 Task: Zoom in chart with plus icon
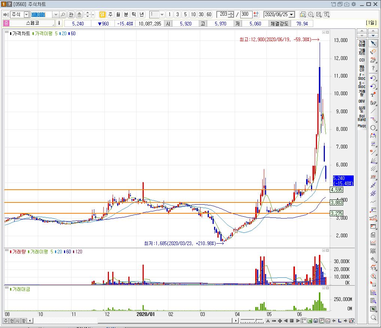tap(280, 321)
